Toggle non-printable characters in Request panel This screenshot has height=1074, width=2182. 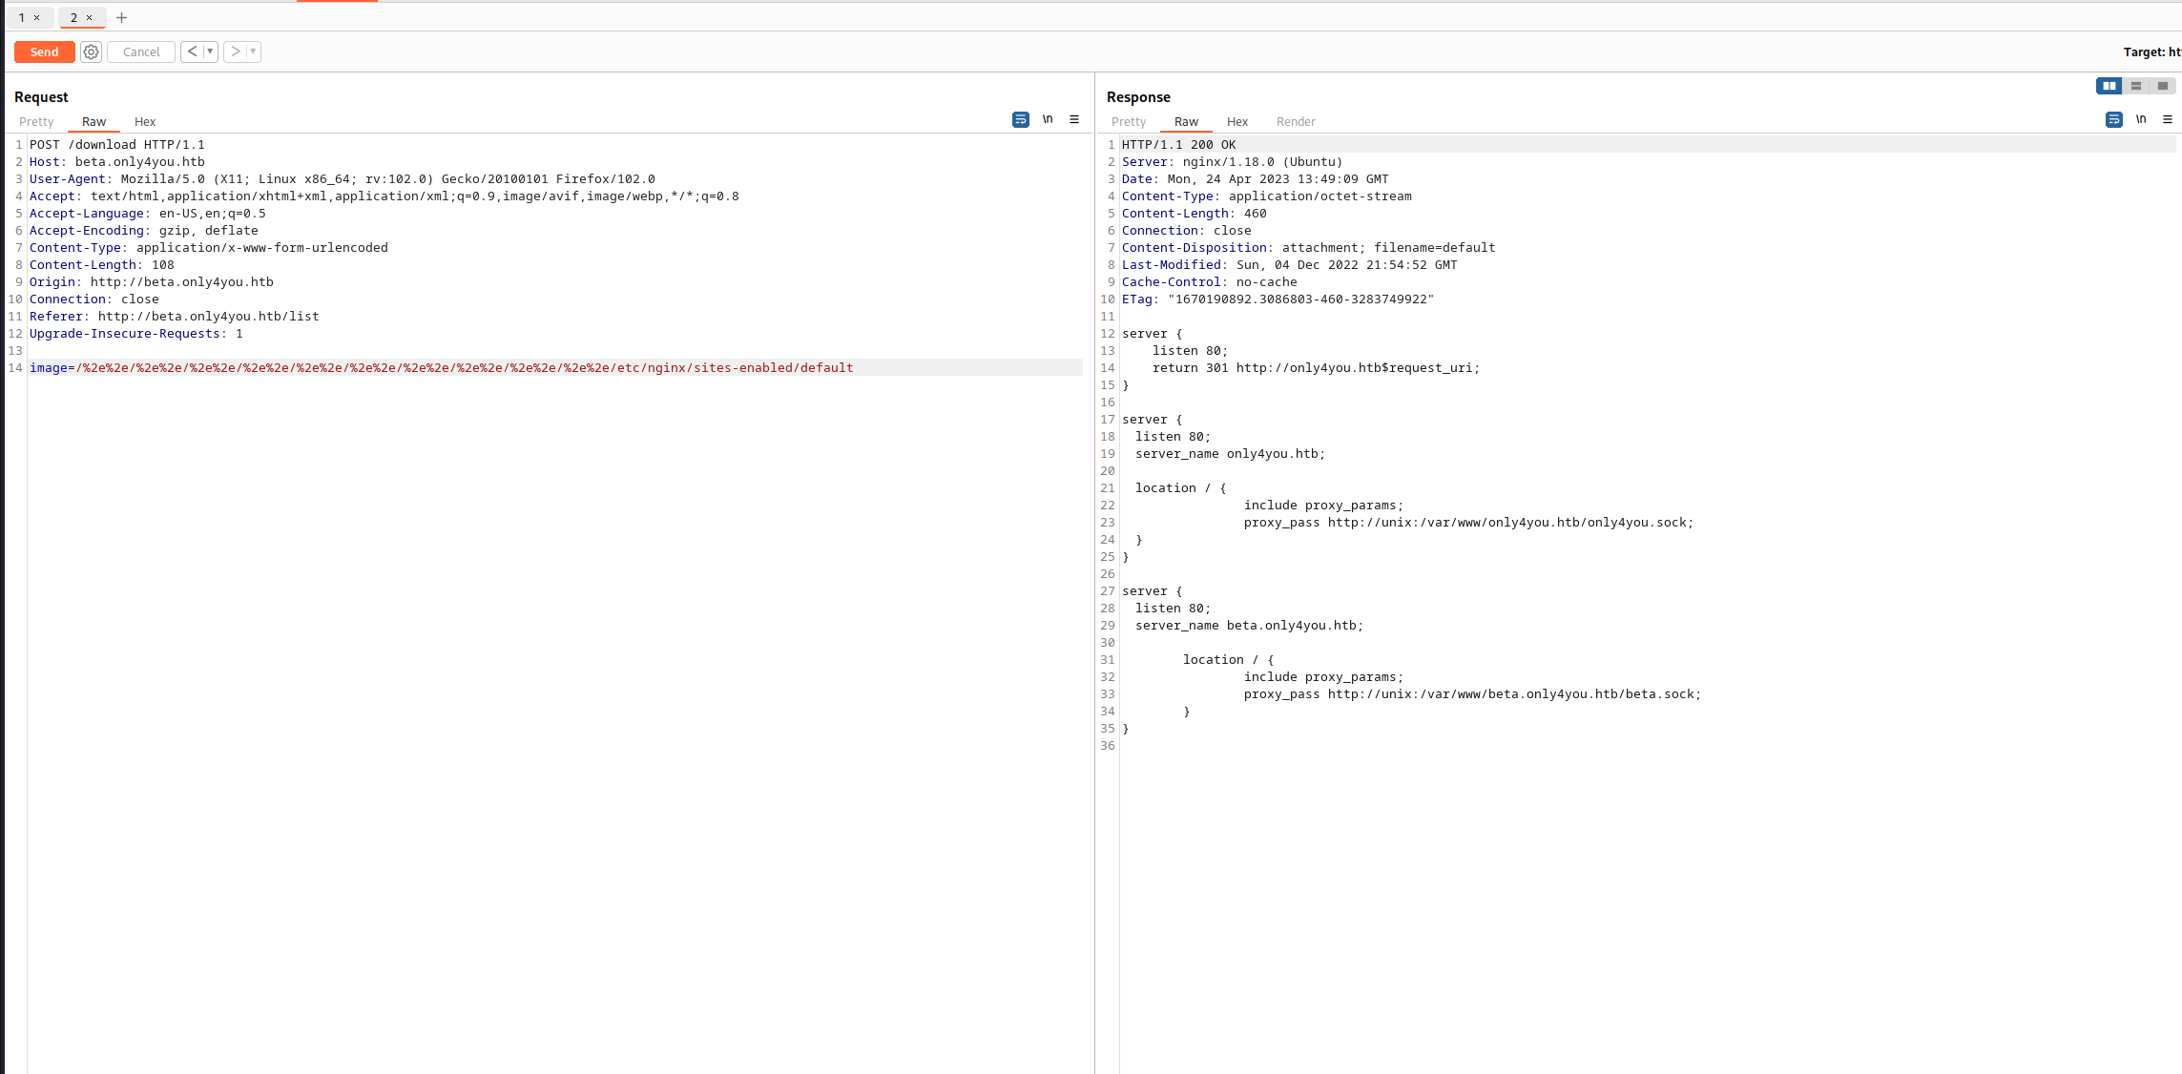coord(1048,119)
